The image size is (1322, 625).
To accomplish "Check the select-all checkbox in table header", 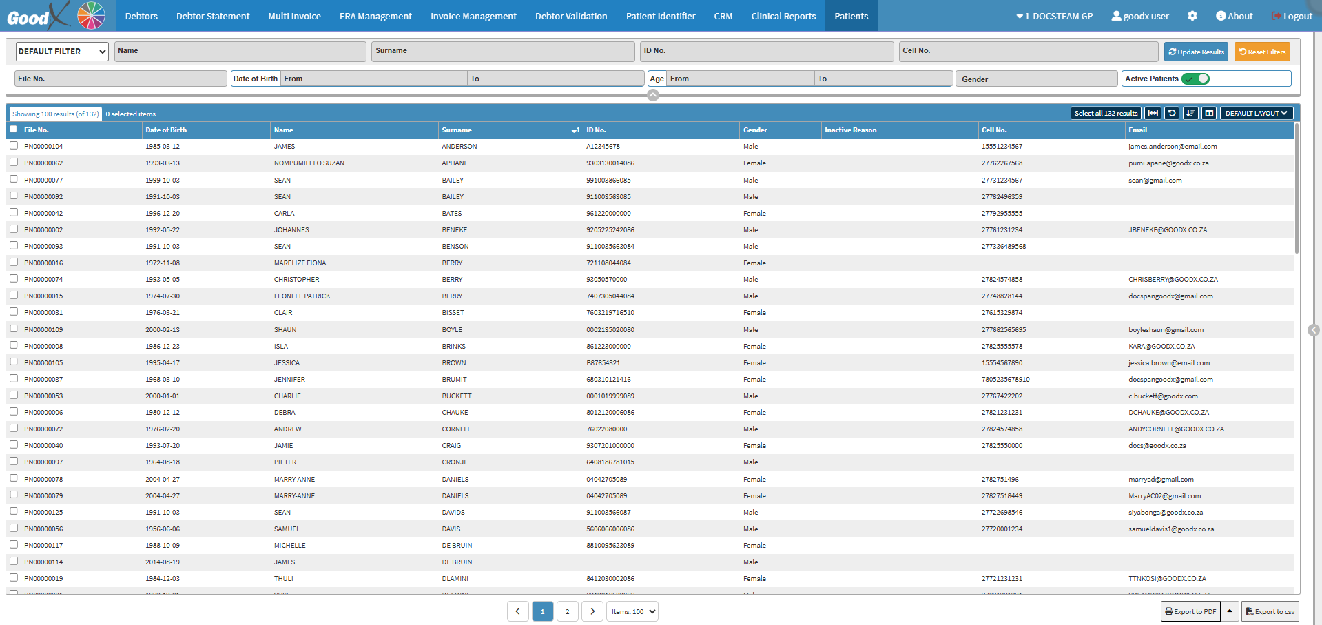I will [x=14, y=129].
